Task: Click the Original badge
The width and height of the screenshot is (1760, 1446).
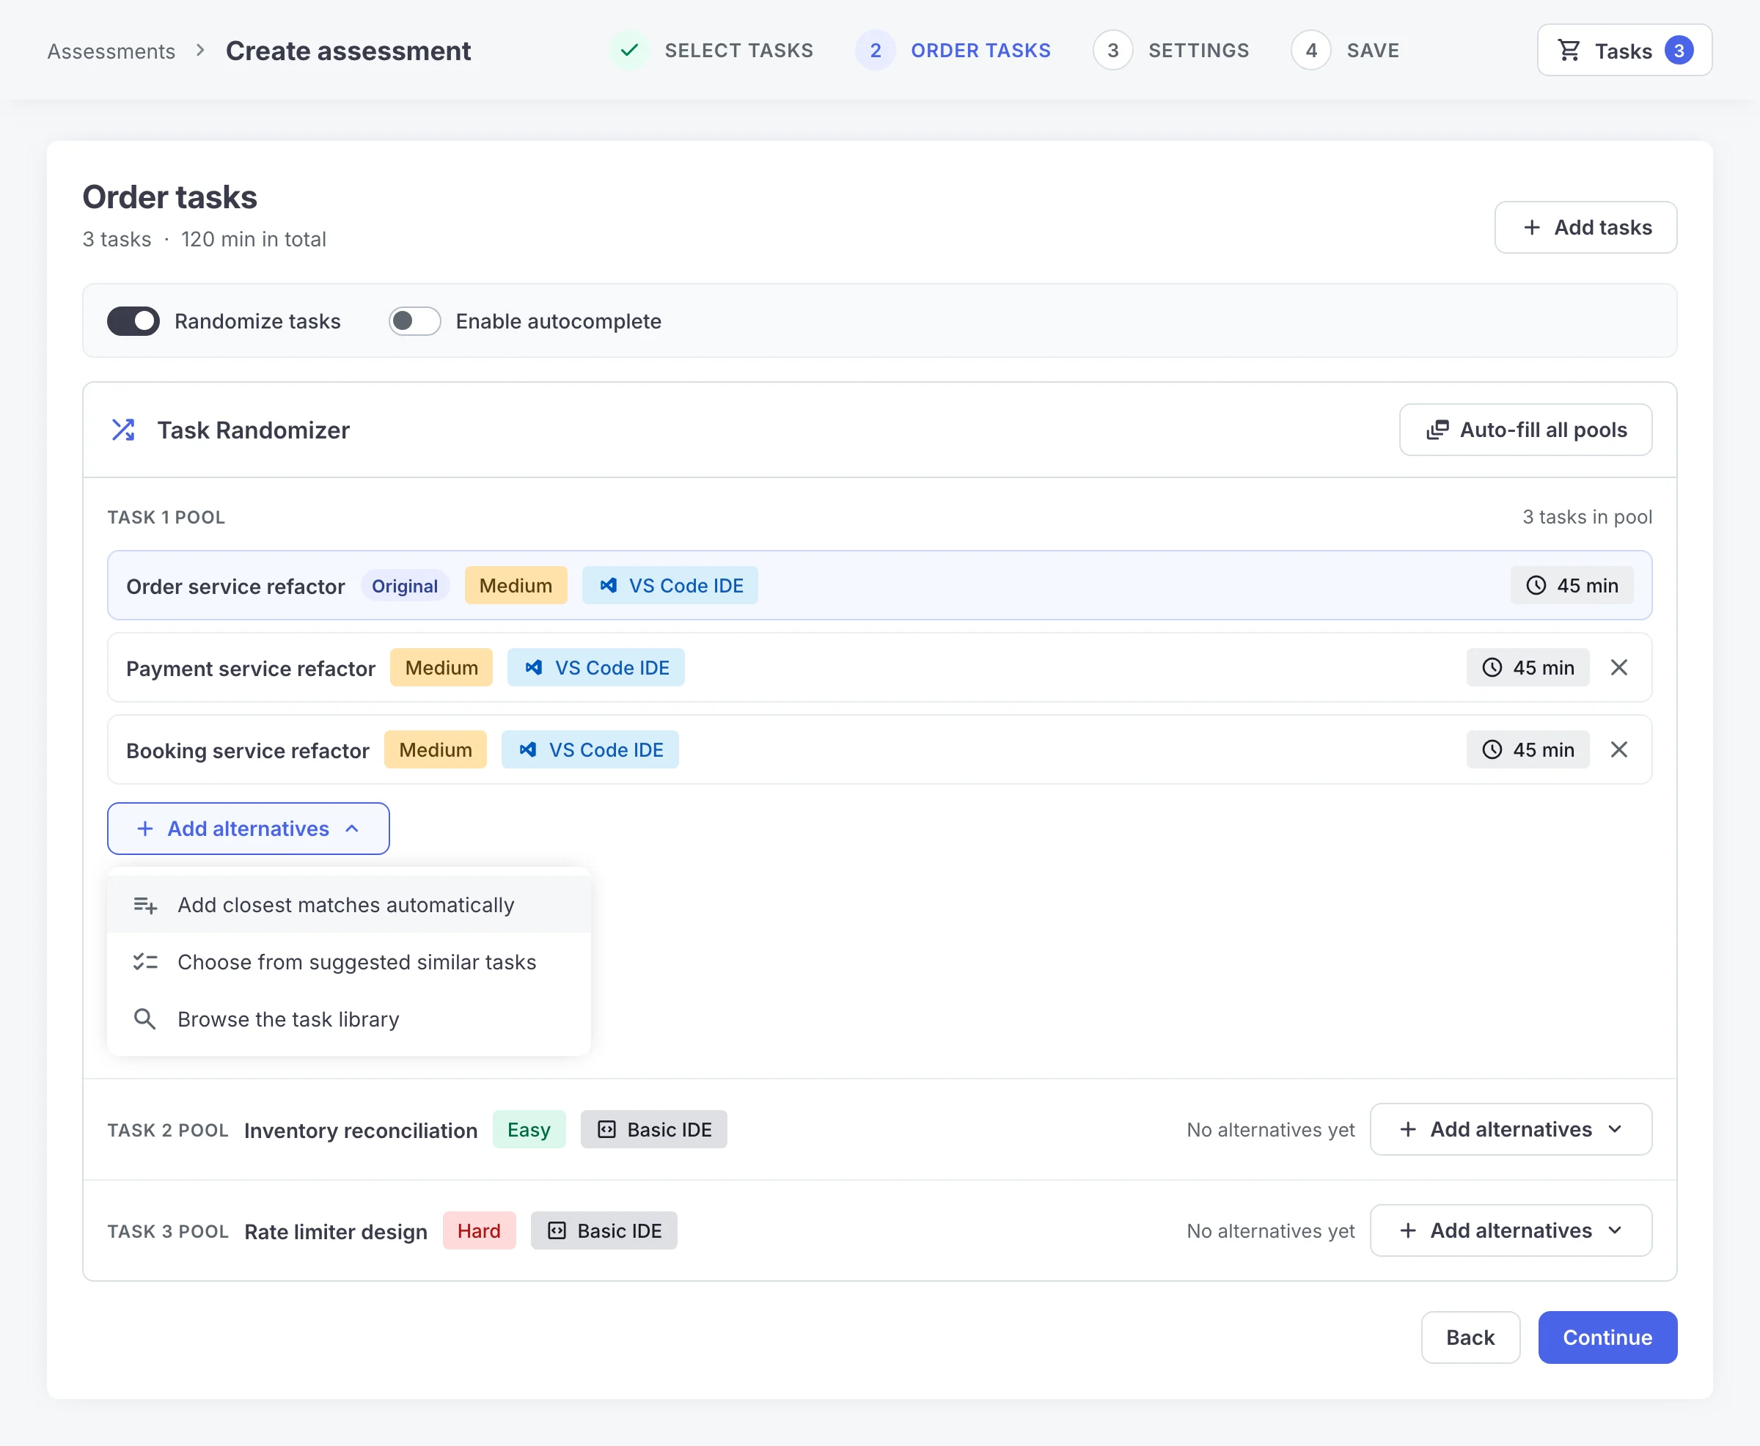Action: [405, 586]
